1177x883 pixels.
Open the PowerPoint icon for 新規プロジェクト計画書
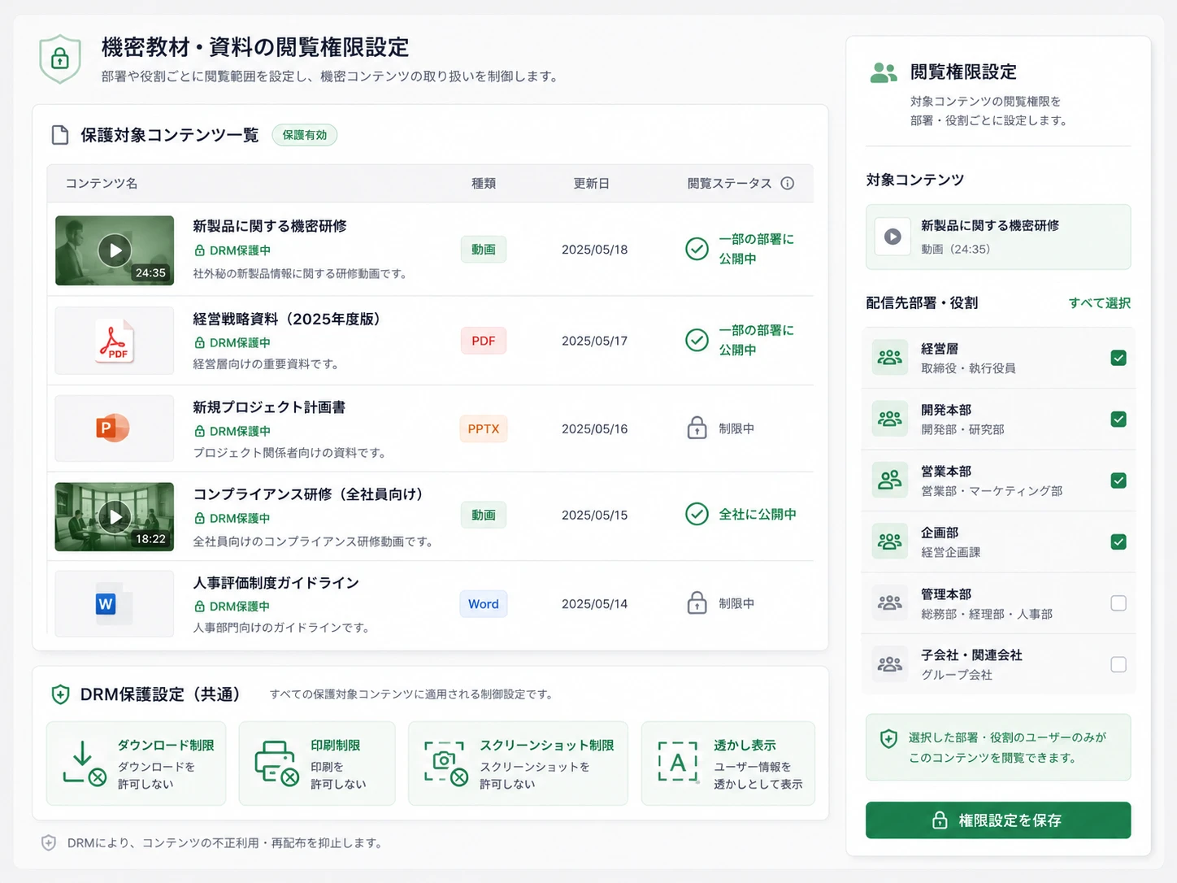(x=113, y=428)
